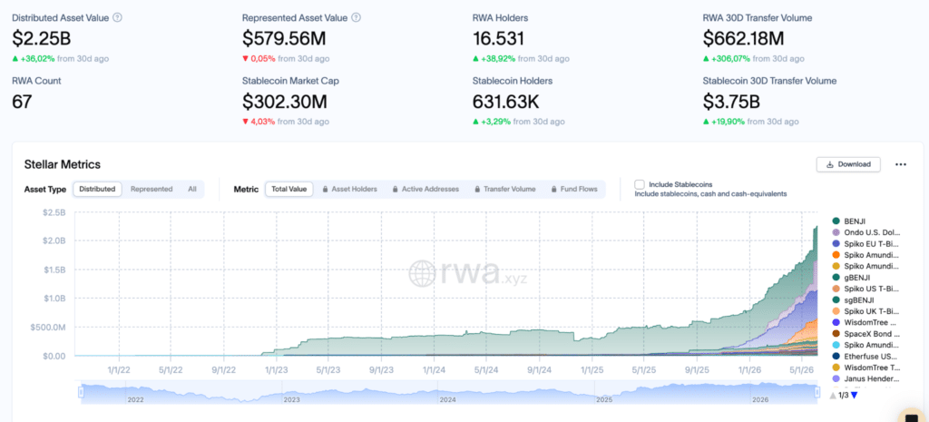Go to next legend page arrow
Viewport: 929px width, 422px height.
click(854, 396)
